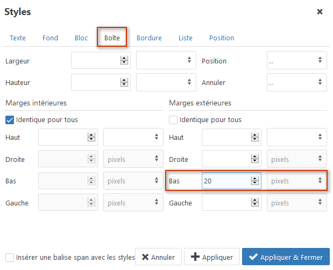Click the inner margin Haut spinner arrows

pos(91,137)
